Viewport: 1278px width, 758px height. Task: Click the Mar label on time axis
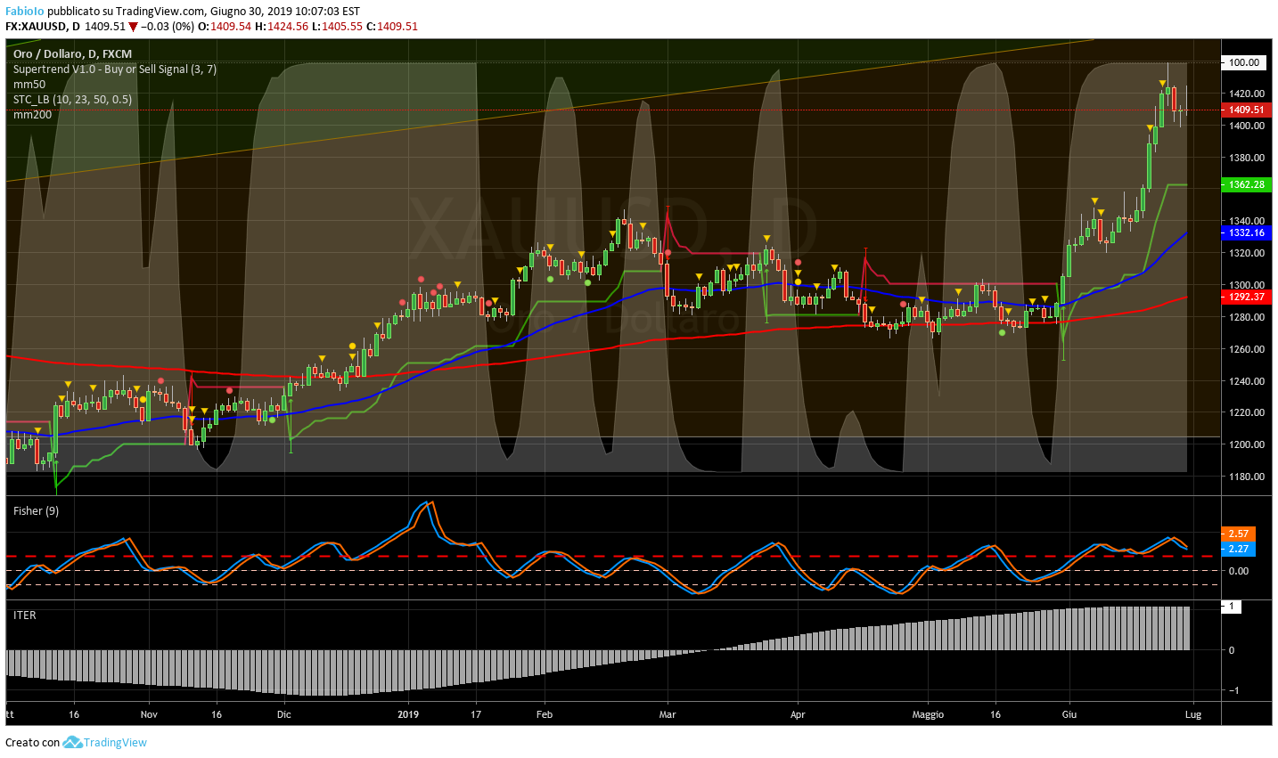668,714
